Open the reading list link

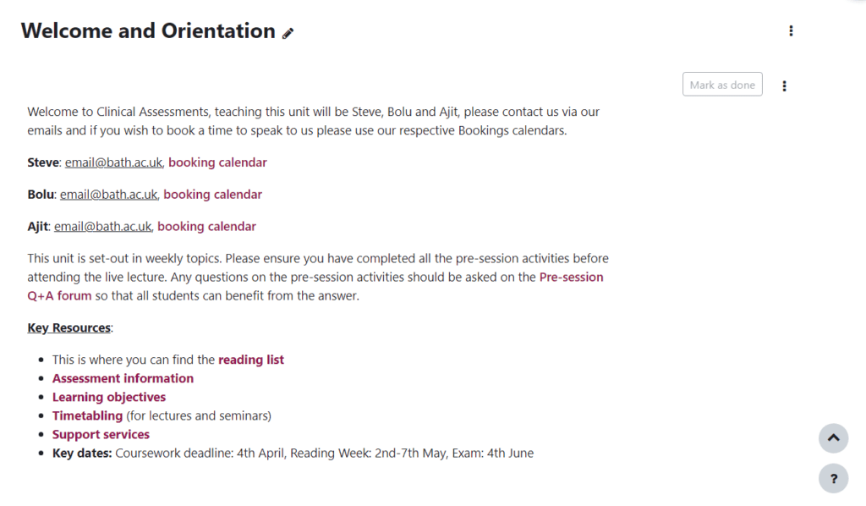click(x=251, y=360)
